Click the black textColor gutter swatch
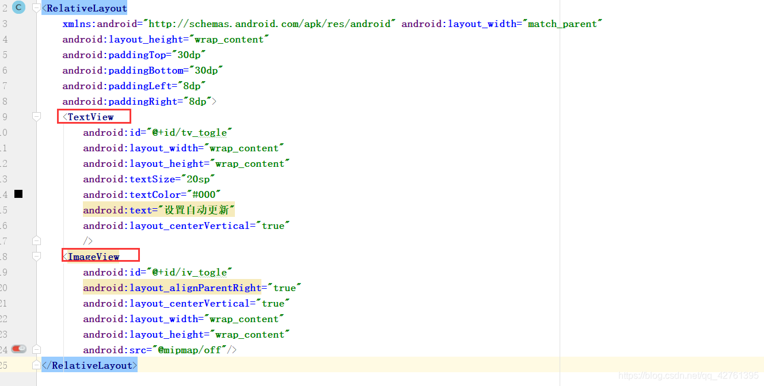 18,194
